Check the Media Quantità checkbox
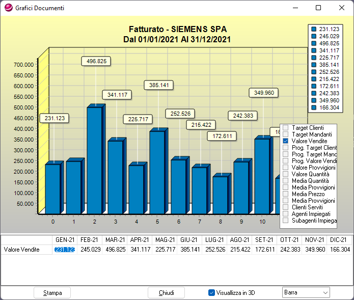 pos(286,181)
